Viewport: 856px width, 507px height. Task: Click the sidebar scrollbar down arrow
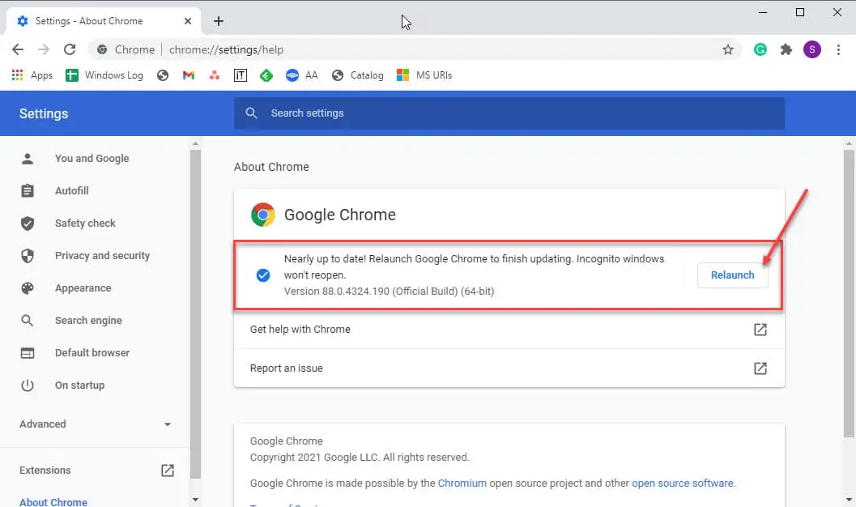click(x=195, y=500)
